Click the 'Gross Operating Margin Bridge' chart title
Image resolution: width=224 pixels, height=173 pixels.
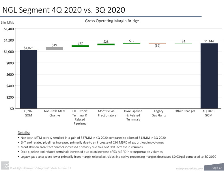point(112,21)
